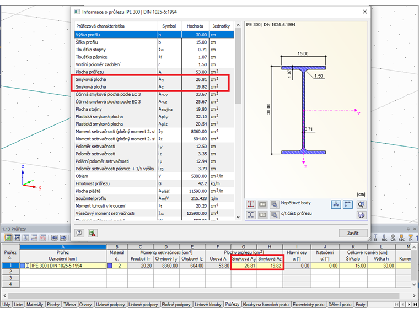This screenshot has width=419, height=314.
Task: Open the Liniové podpory tab
Action: (x=143, y=305)
